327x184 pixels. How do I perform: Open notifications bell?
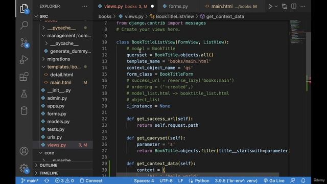click(303, 180)
